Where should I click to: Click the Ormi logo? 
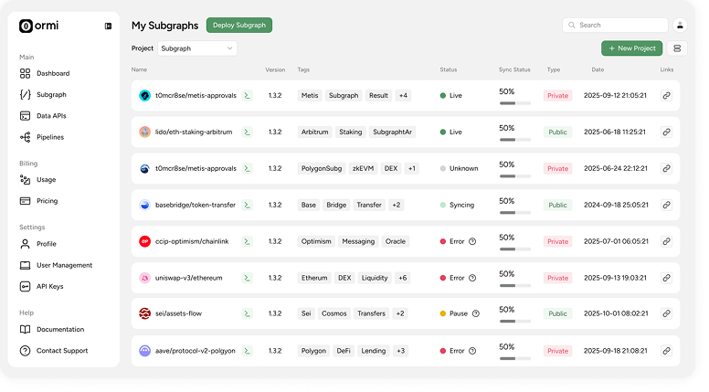pyautogui.click(x=39, y=26)
